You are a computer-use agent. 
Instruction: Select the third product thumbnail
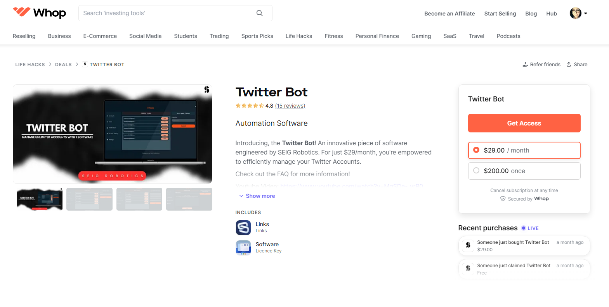pyautogui.click(x=139, y=199)
